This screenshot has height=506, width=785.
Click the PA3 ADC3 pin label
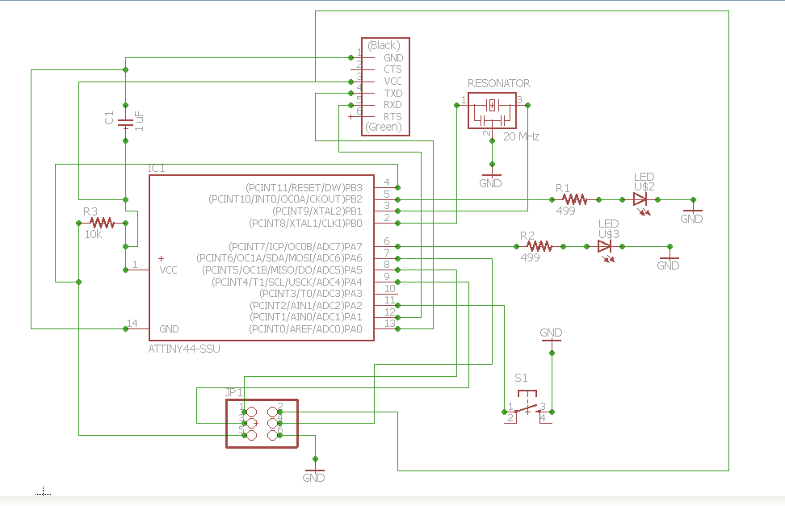coord(310,293)
